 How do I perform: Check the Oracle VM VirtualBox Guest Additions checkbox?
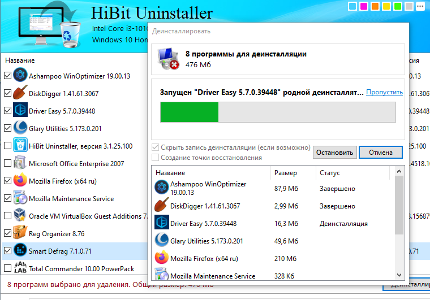(x=8, y=215)
